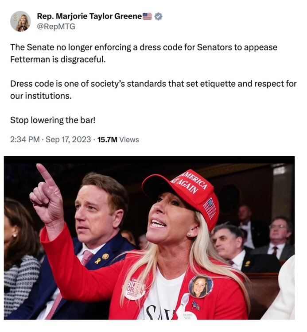Click the 2:34 PM timestamp
This screenshot has width=307, height=332.
click(x=25, y=139)
